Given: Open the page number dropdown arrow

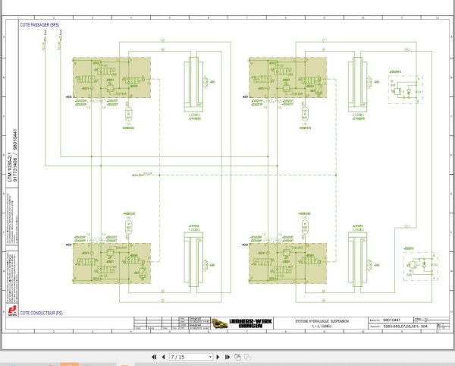Looking at the screenshot, I should click(x=210, y=357).
